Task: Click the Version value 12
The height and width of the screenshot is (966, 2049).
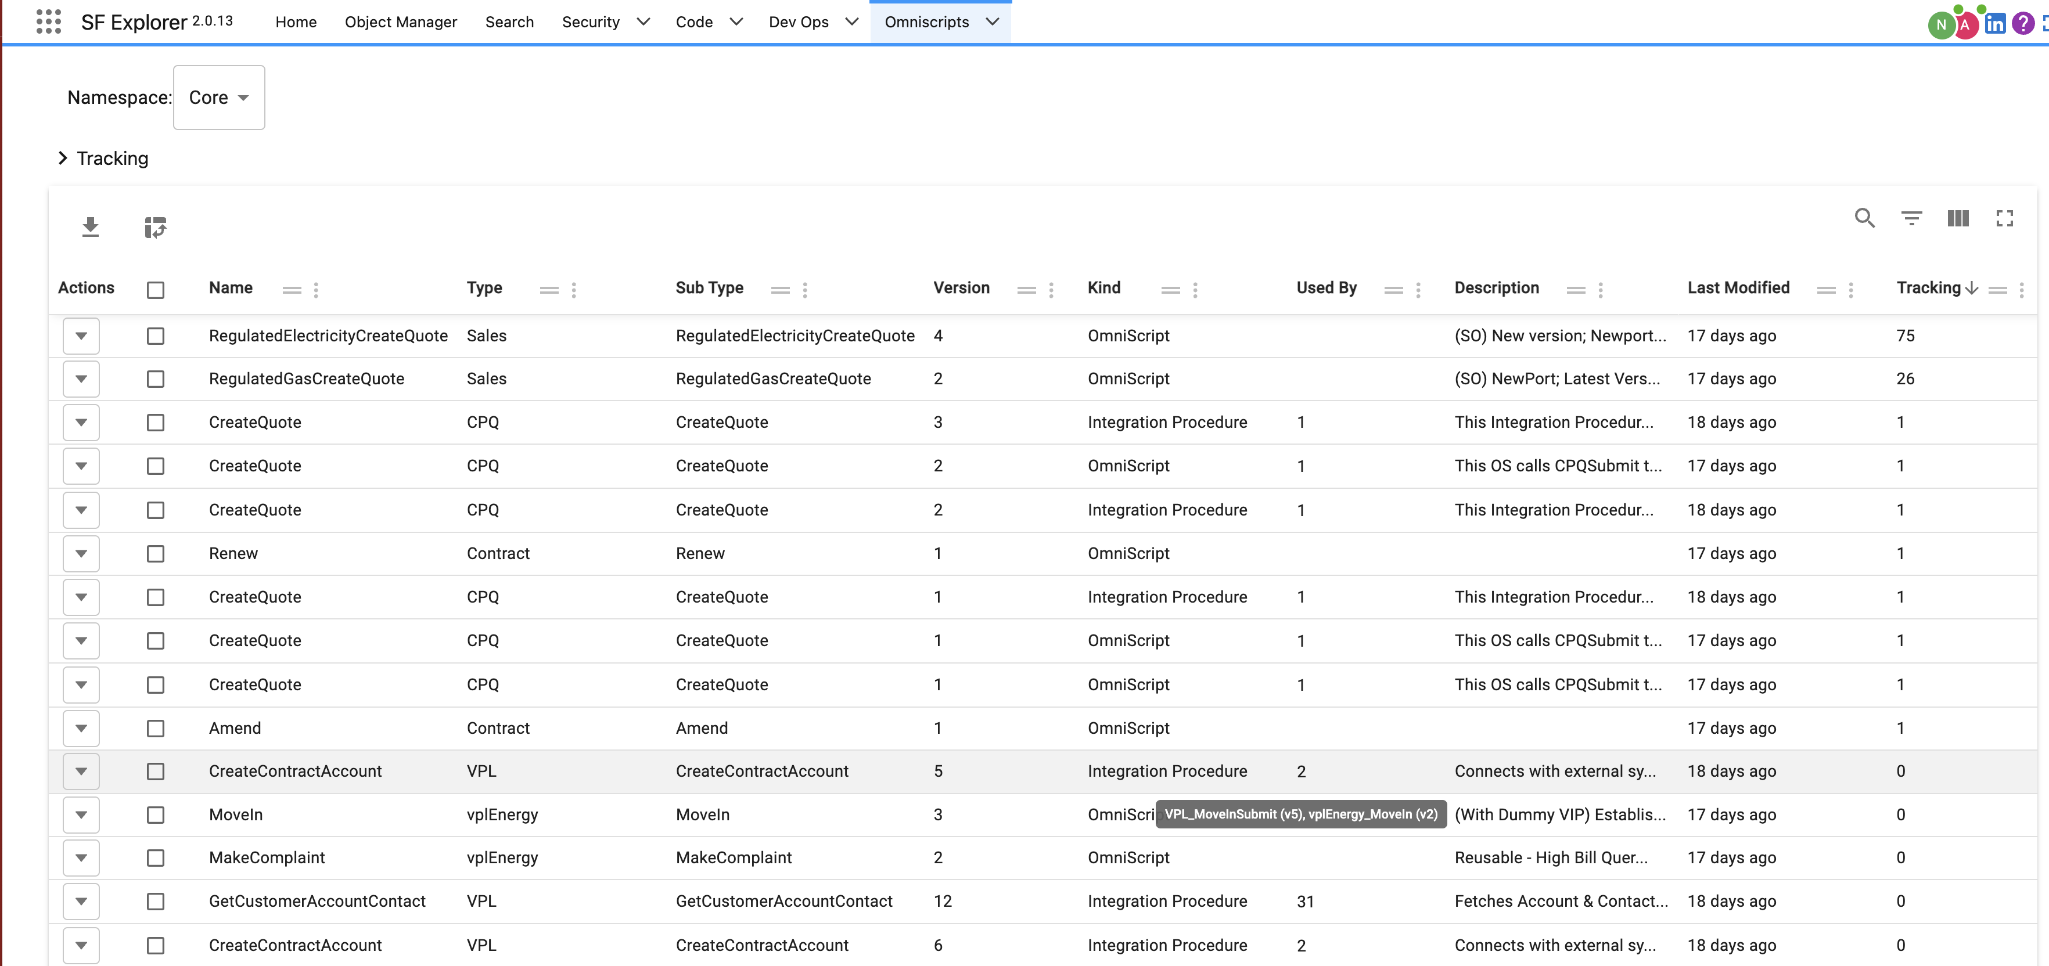Action: [x=943, y=902]
